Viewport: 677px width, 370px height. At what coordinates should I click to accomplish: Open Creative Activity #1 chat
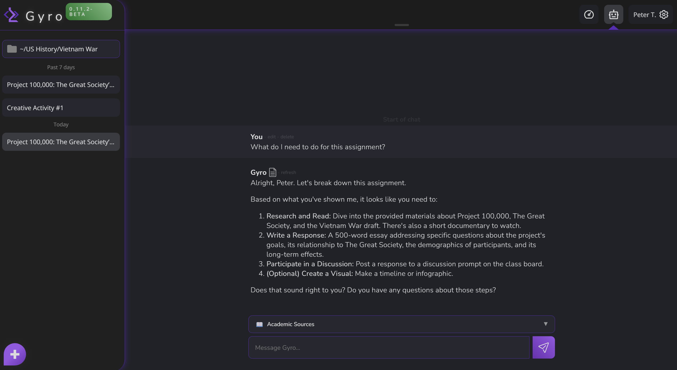[61, 108]
